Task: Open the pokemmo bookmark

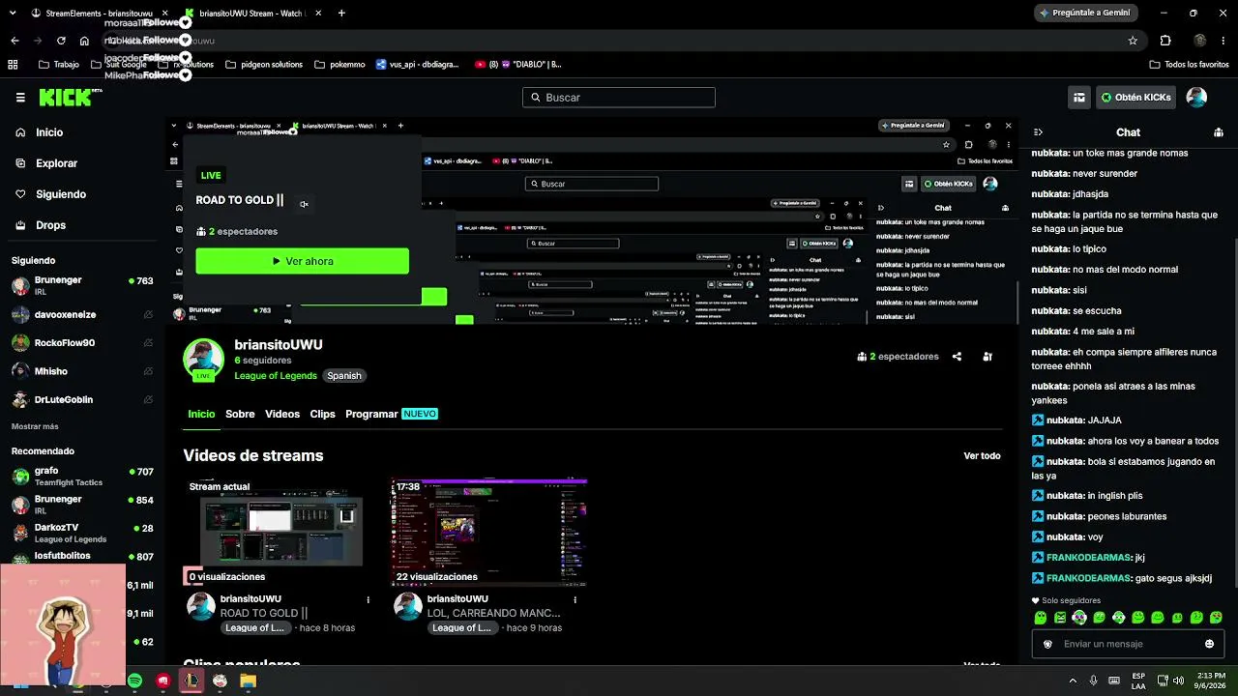Action: click(x=339, y=65)
